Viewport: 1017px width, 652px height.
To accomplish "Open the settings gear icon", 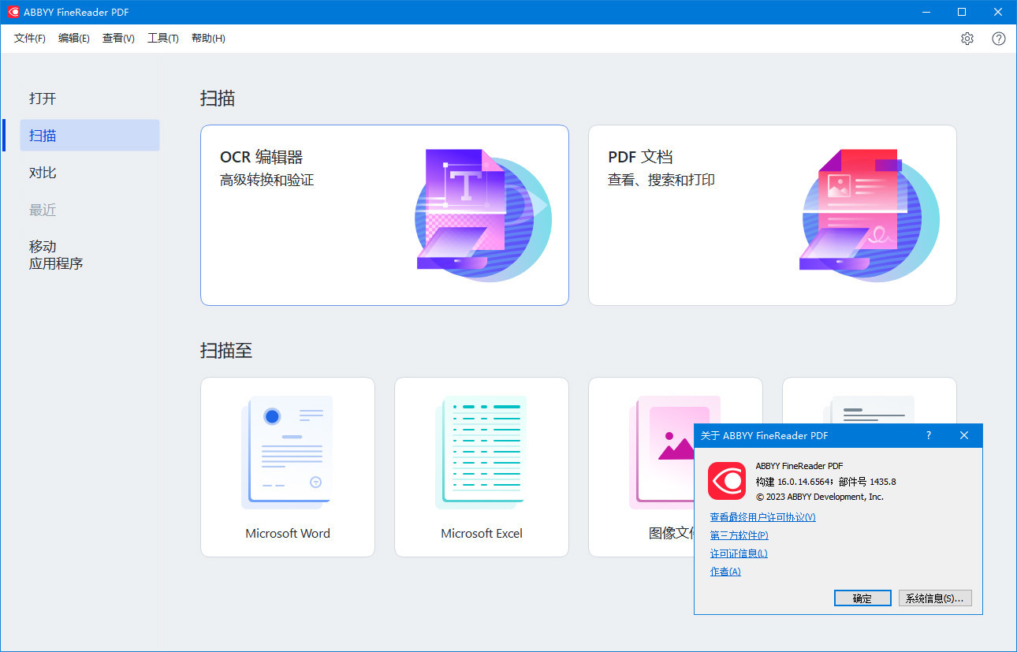I will tap(967, 39).
